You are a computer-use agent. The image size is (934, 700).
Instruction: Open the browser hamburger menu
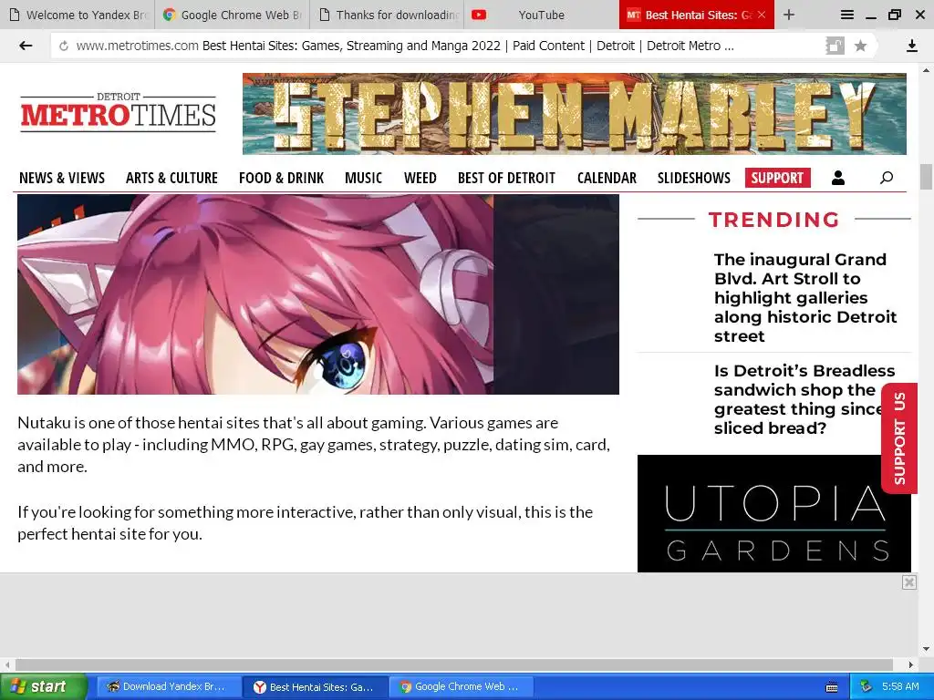point(847,15)
